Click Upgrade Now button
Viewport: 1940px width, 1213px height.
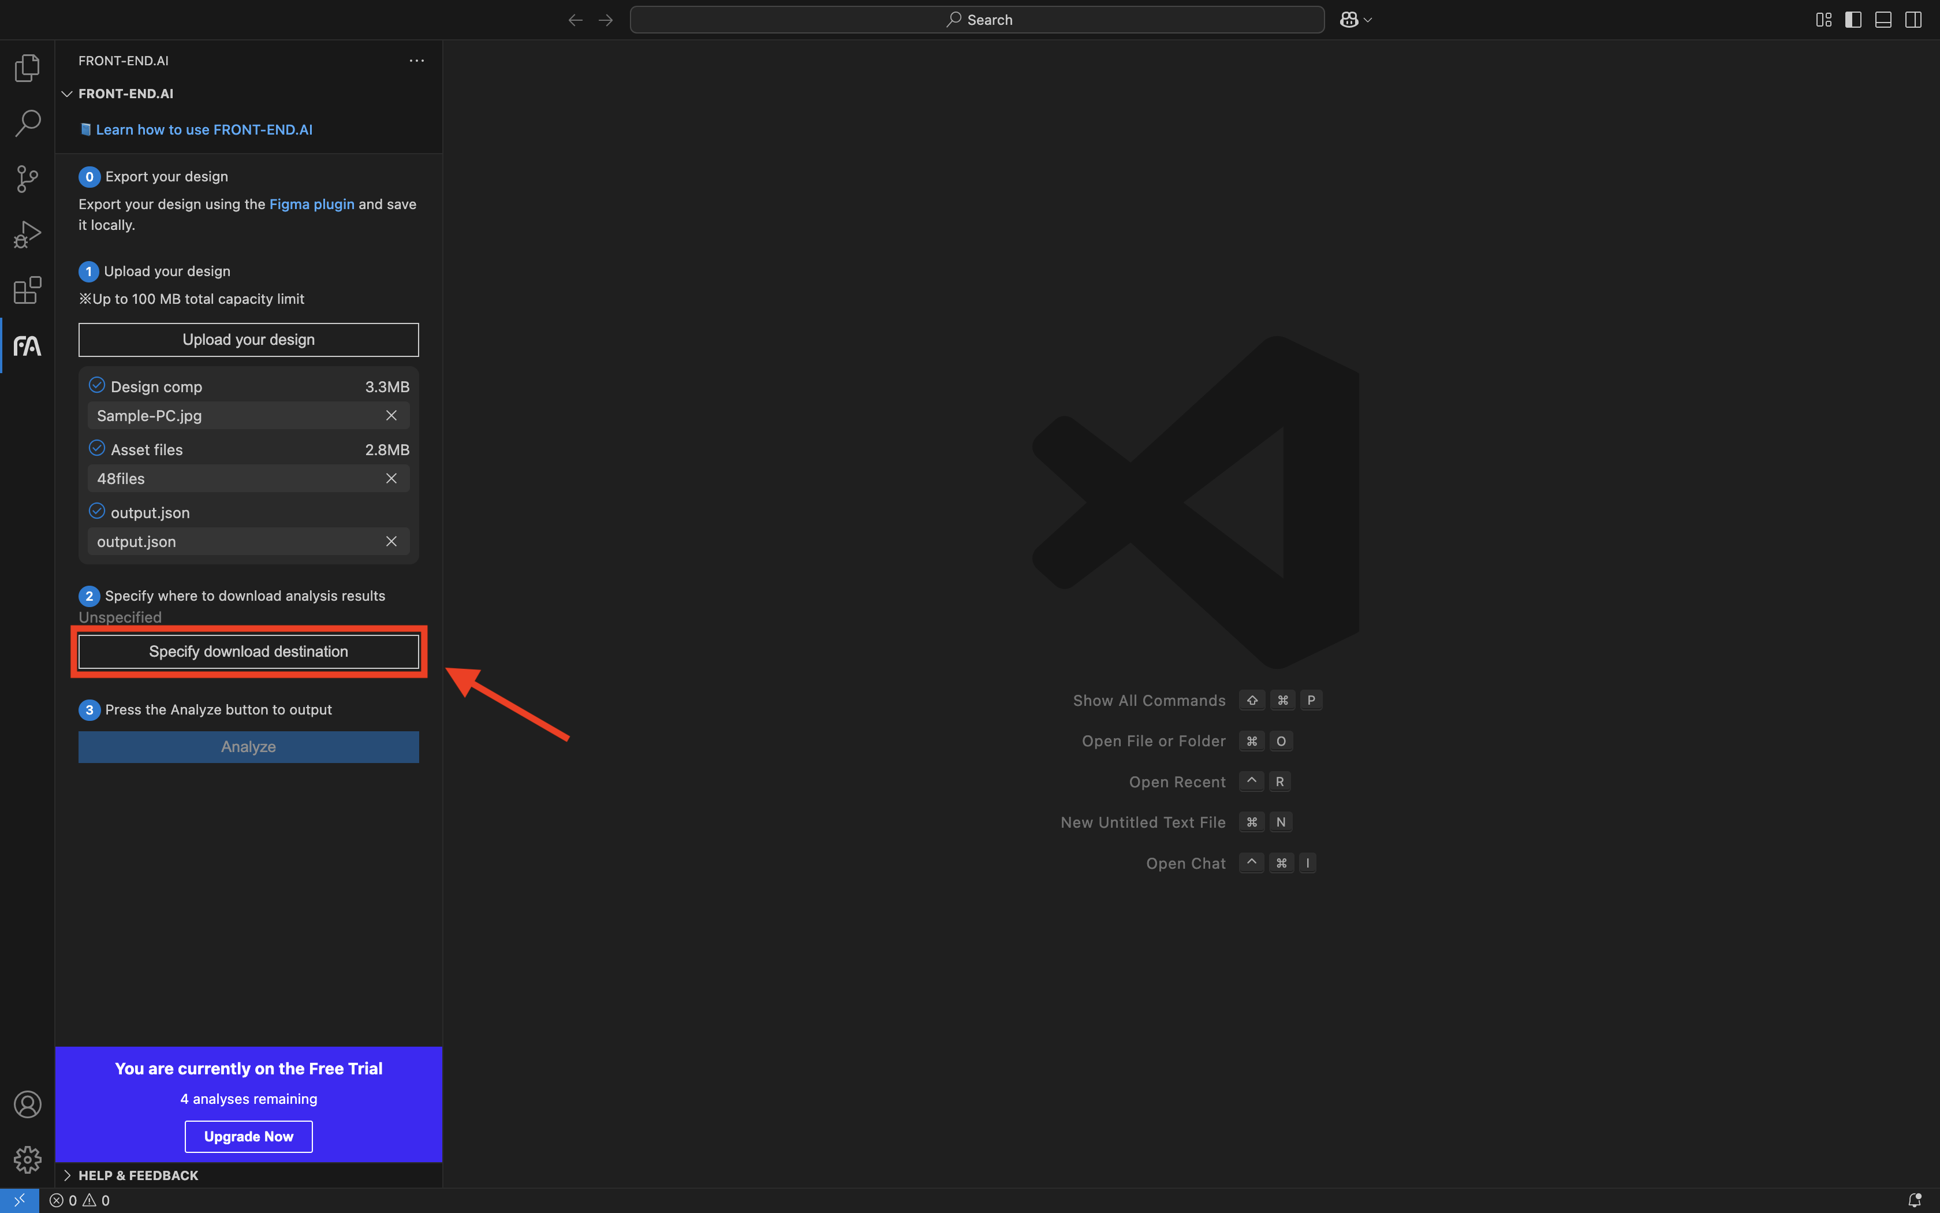[x=248, y=1137]
